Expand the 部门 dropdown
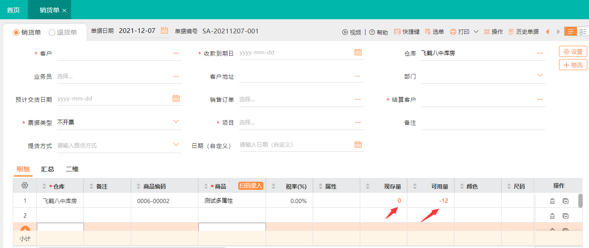The height and width of the screenshot is (248, 589). click(540, 76)
